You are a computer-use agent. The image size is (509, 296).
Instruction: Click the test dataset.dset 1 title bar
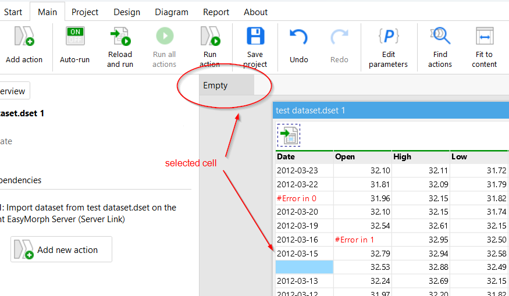click(x=390, y=110)
